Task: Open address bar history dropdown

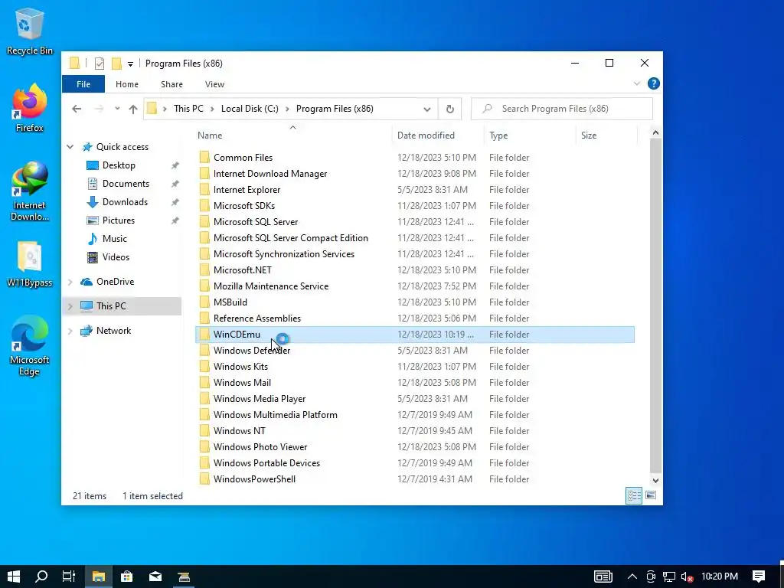Action: coord(427,109)
